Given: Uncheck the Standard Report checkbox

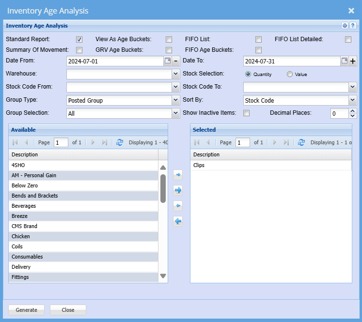Looking at the screenshot, I should (x=79, y=40).
